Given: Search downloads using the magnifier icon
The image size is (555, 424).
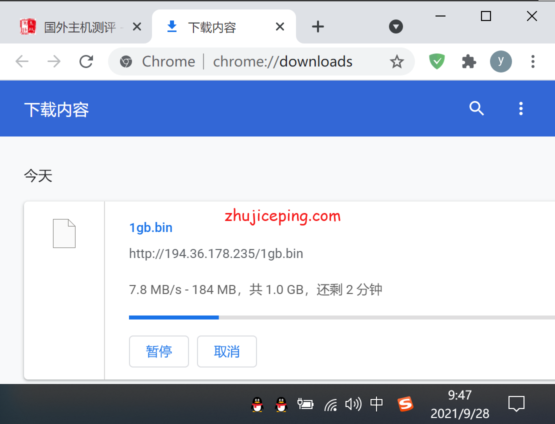Looking at the screenshot, I should pyautogui.click(x=476, y=108).
